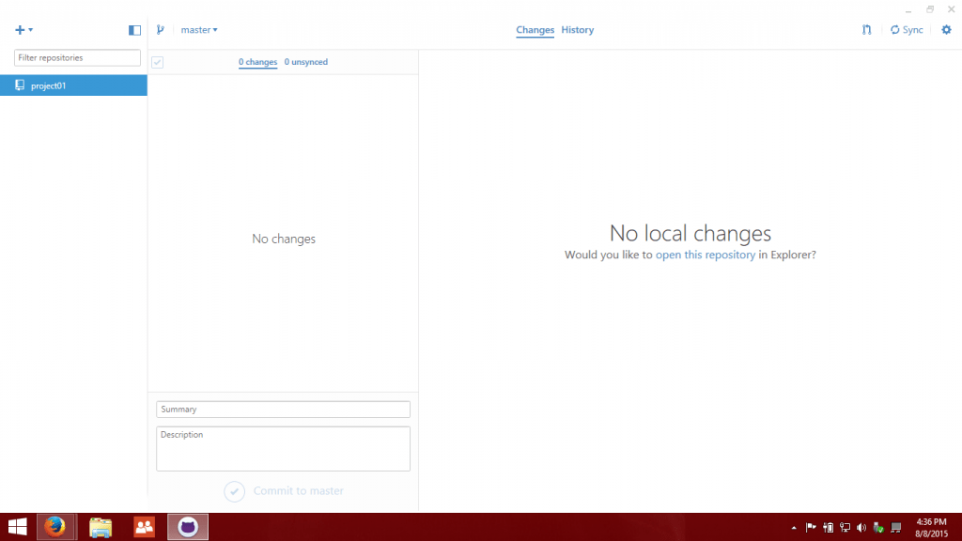Click the battery power tray icon

click(828, 527)
